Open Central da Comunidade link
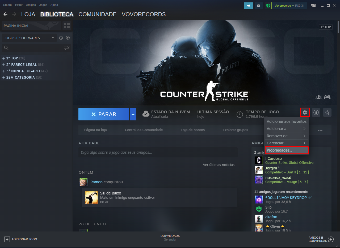This screenshot has height=248, width=340. 144,130
